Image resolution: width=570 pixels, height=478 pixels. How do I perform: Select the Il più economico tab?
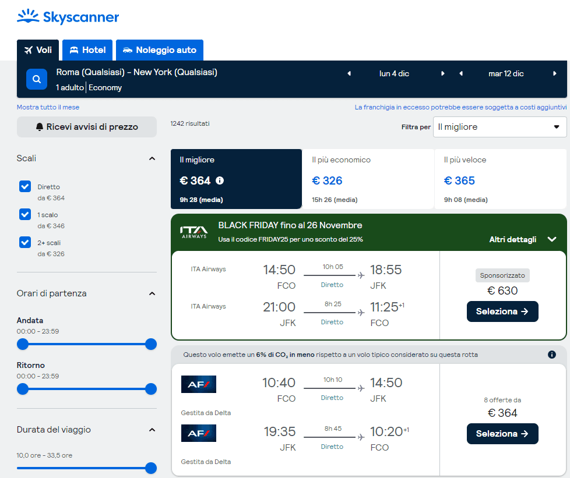coord(368,179)
